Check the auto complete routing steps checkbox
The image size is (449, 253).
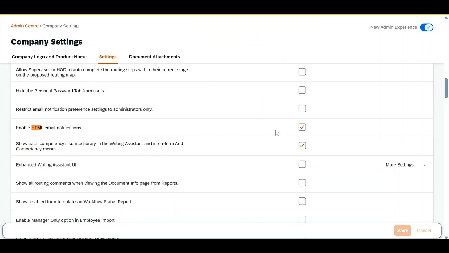pyautogui.click(x=302, y=72)
